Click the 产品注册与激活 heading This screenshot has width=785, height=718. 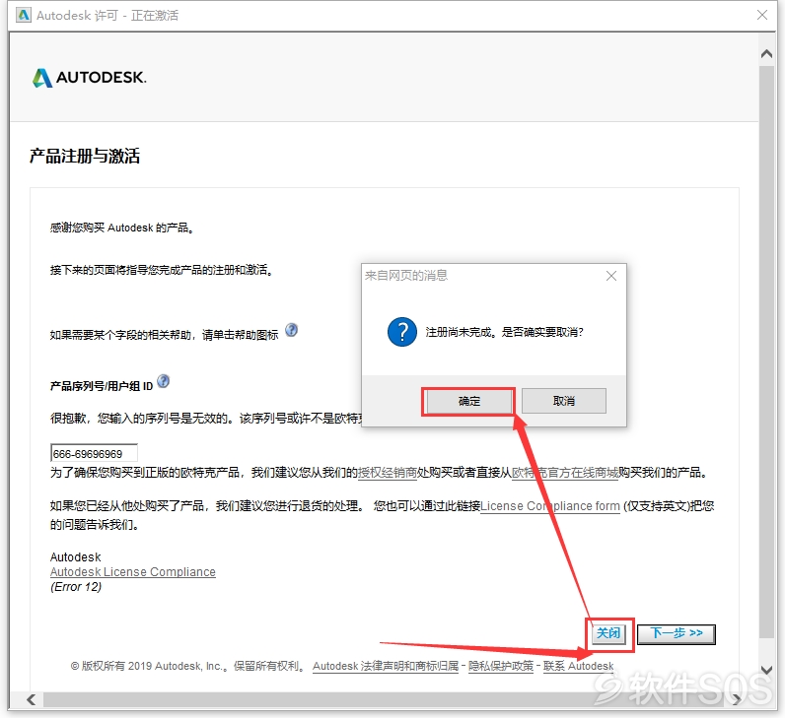[85, 156]
